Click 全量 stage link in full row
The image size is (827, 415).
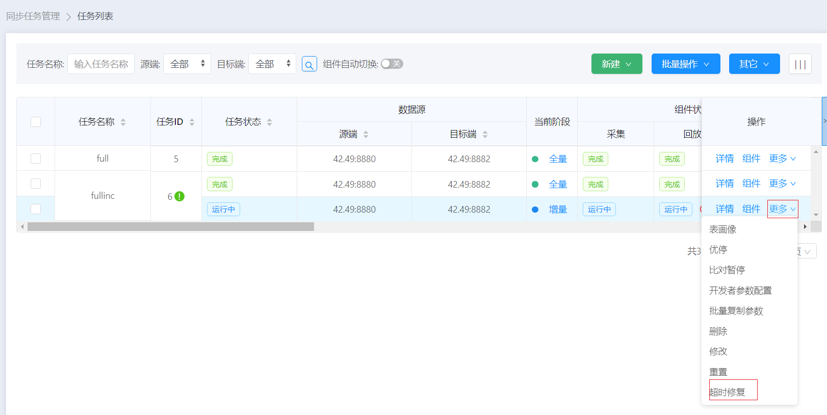(x=558, y=159)
